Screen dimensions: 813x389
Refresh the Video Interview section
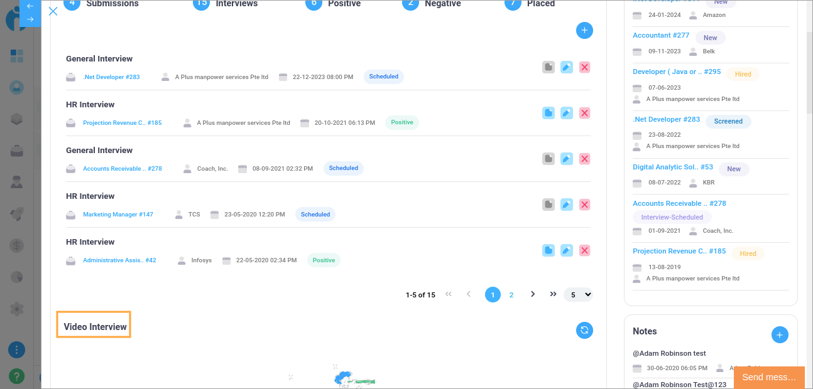coord(584,330)
